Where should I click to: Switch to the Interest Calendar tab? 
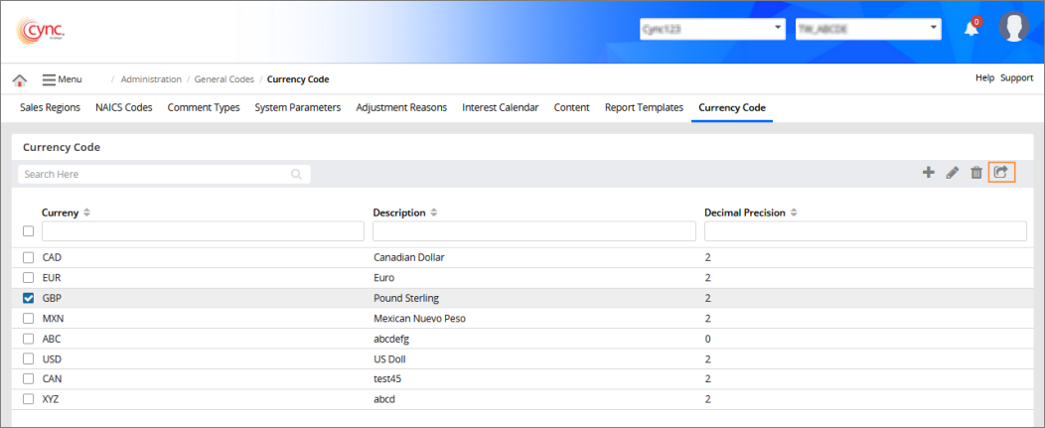click(x=500, y=107)
